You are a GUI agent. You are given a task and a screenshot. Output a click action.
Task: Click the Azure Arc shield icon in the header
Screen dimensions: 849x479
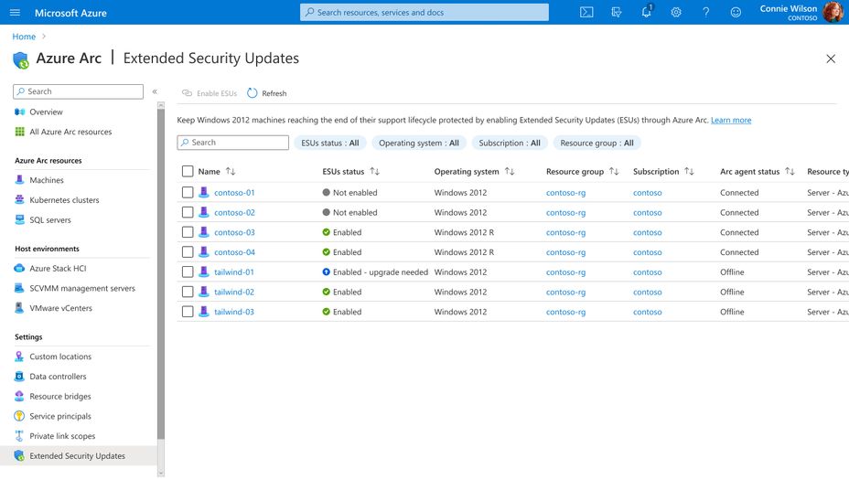[x=20, y=59]
